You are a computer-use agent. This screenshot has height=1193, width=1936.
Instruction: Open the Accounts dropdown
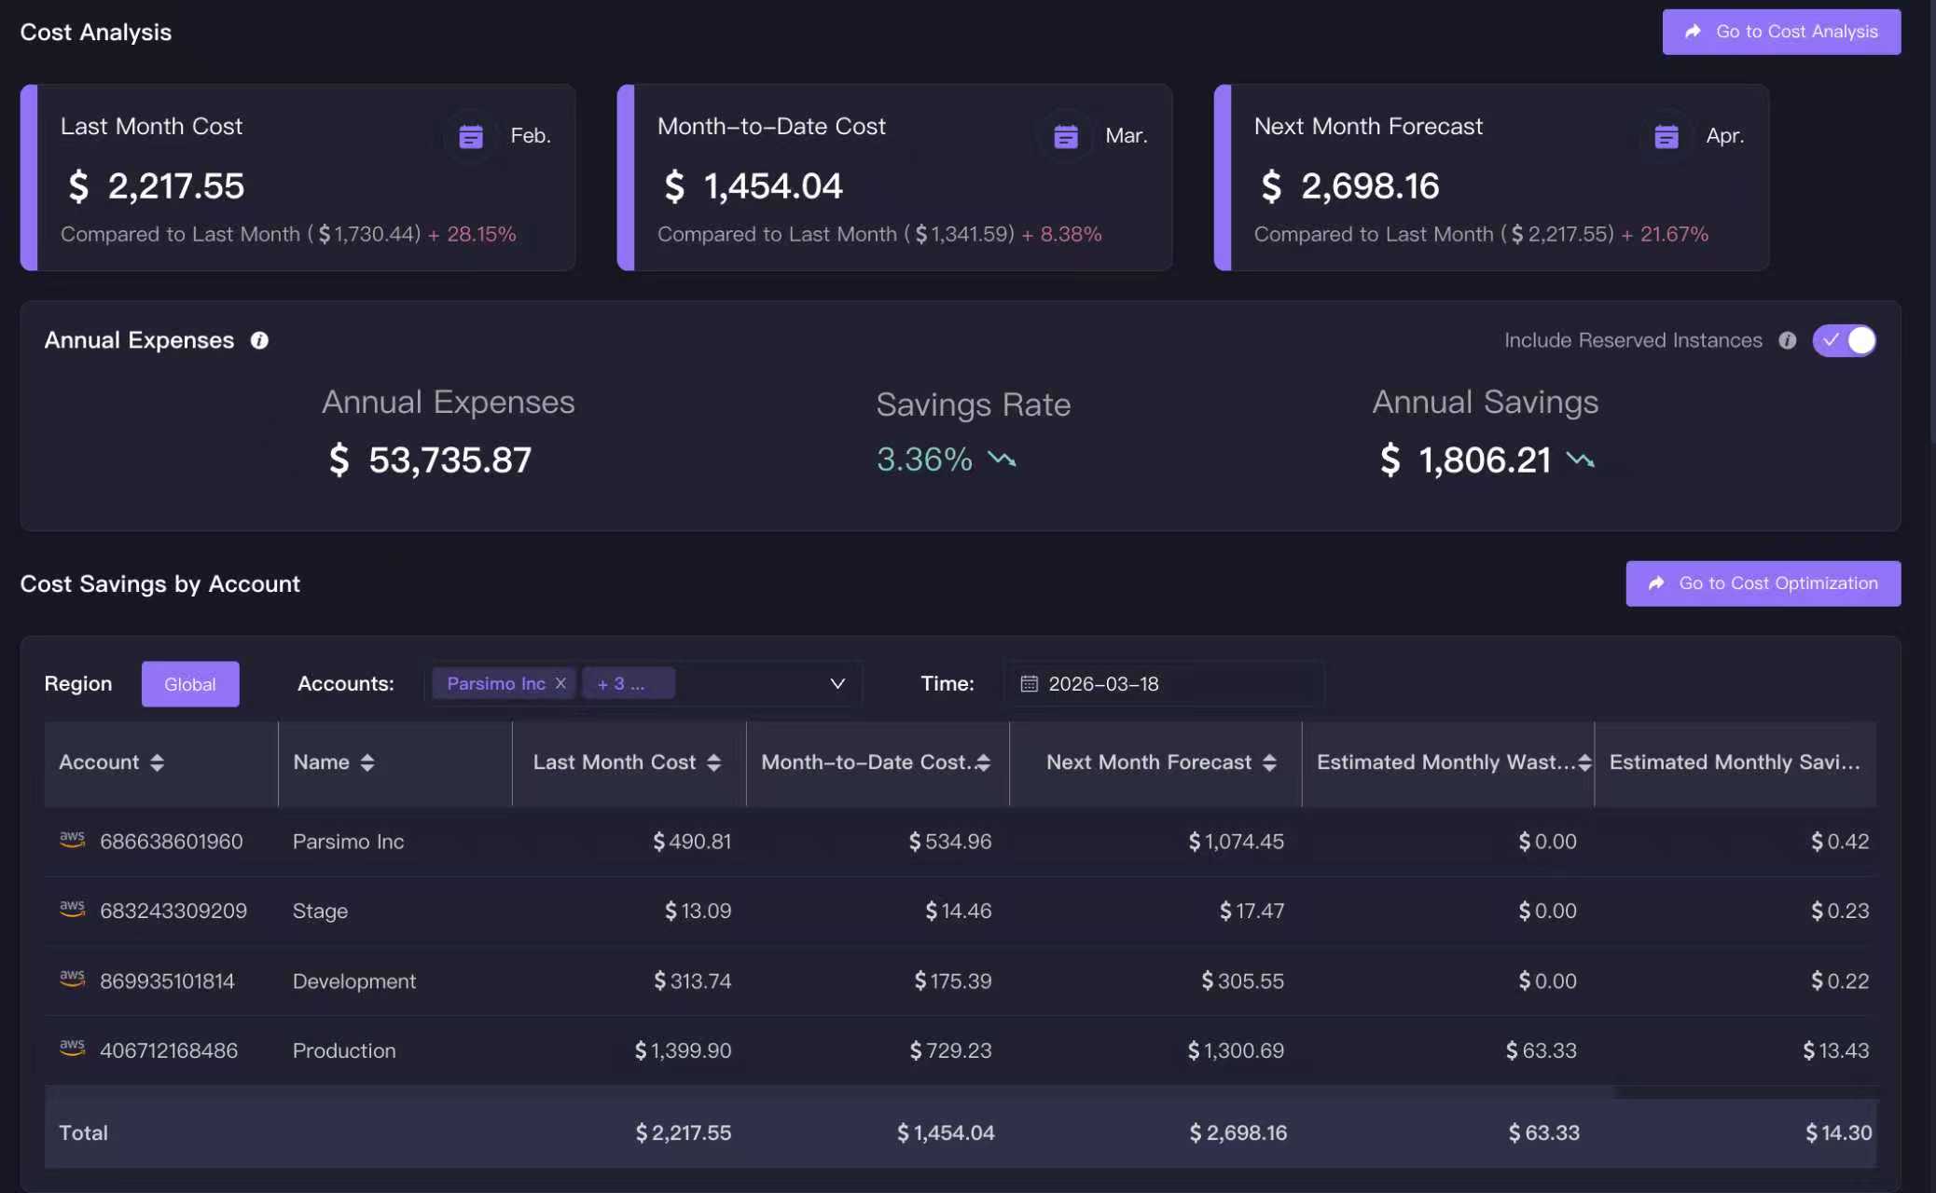tap(836, 683)
